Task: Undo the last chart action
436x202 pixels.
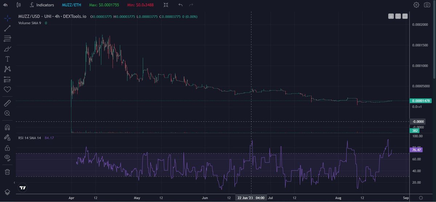Action: (x=181, y=5)
